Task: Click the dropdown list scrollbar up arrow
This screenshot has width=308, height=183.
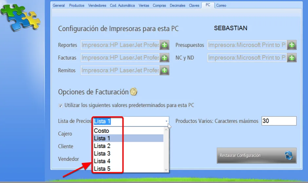Action: click(166, 129)
